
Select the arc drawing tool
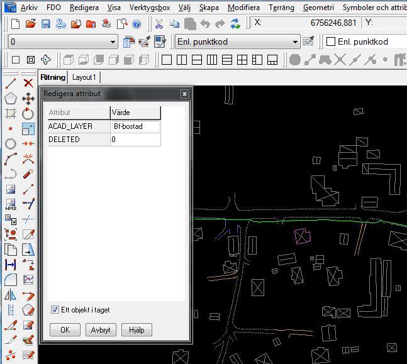(x=11, y=159)
